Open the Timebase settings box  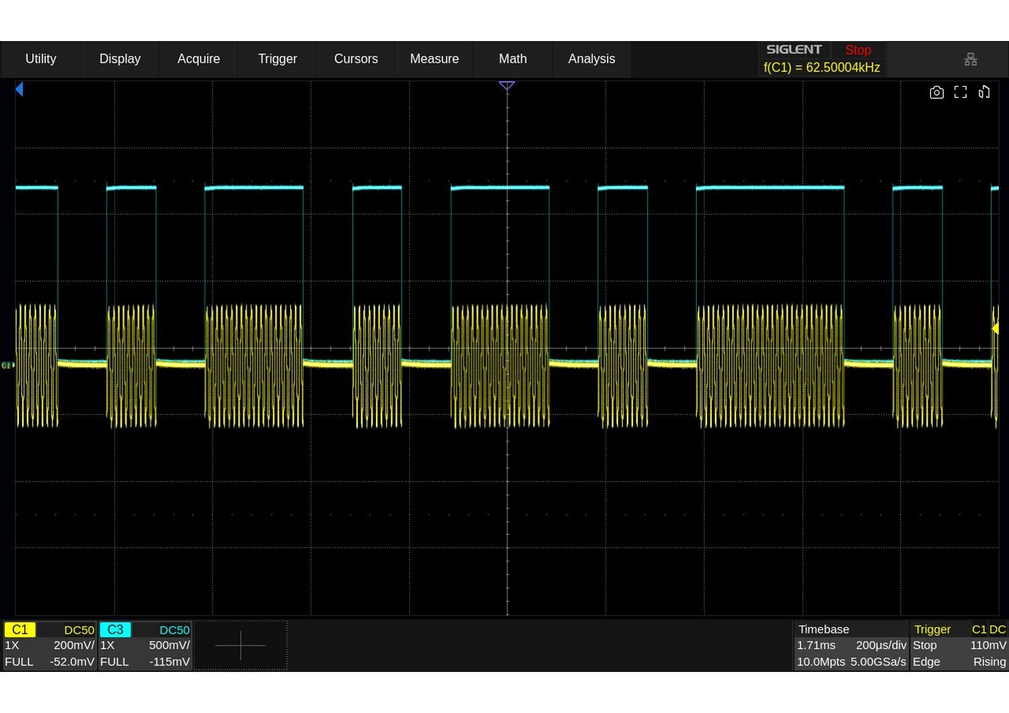point(851,645)
